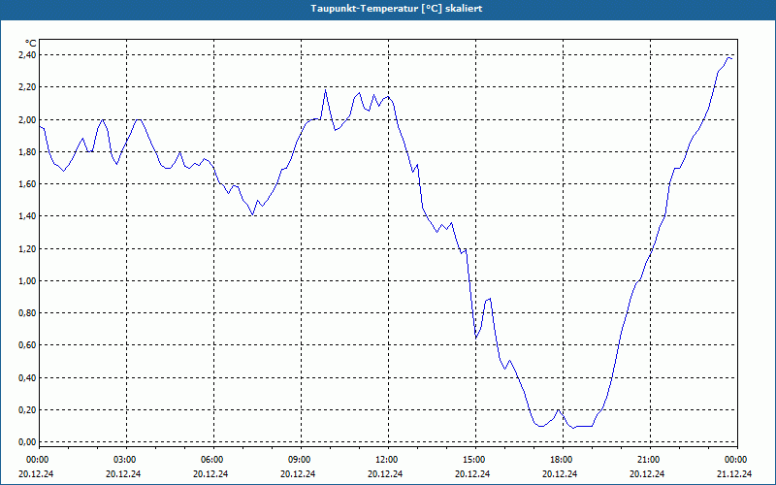Viewport: 776px width, 485px height.
Task: Select the 09:00 time label
Action: [301, 460]
